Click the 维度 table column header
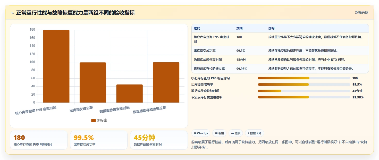 197,28
